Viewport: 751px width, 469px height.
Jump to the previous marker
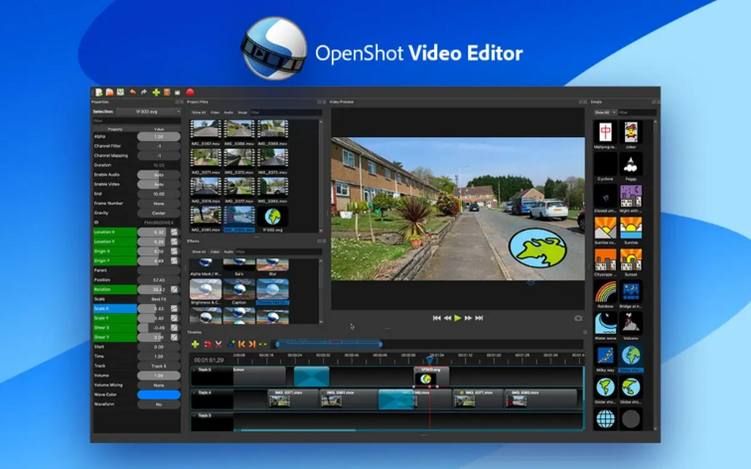(x=241, y=344)
